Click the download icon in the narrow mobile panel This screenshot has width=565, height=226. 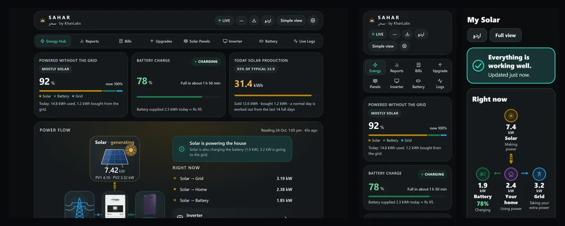[x=407, y=34]
